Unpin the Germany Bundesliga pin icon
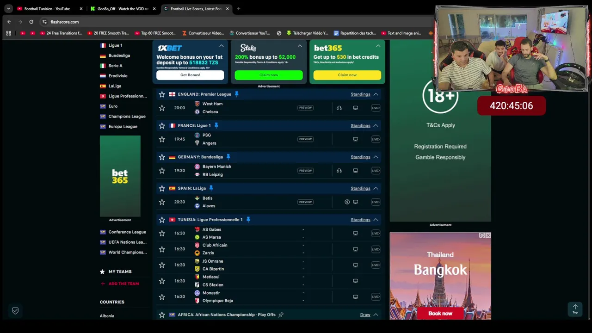Image resolution: width=592 pixels, height=333 pixels. tap(228, 157)
